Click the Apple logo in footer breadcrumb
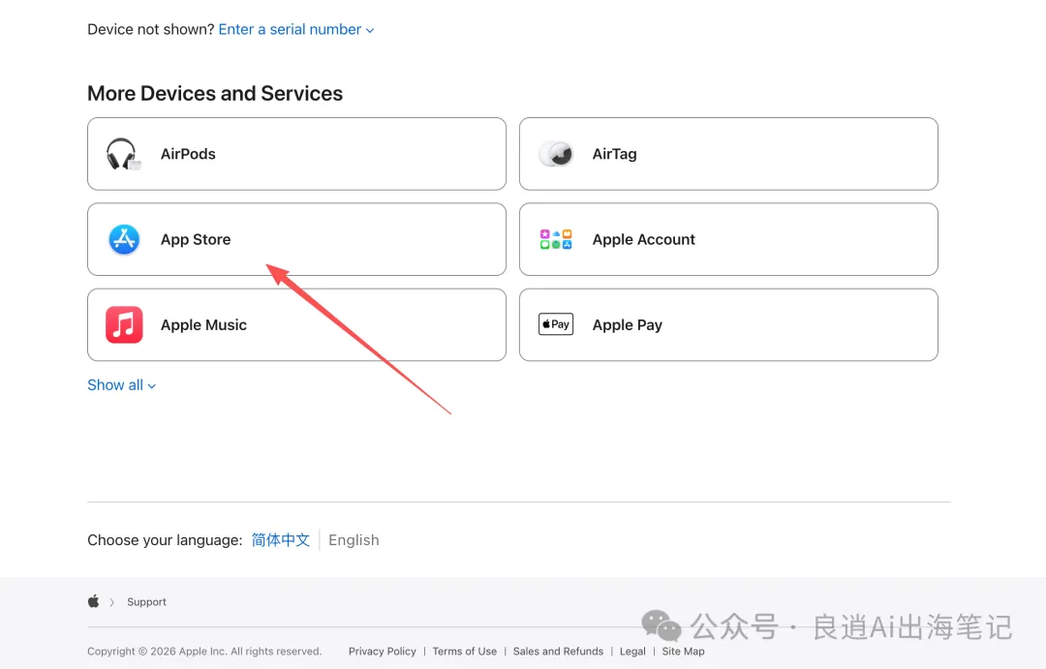The height and width of the screenshot is (669, 1046). [x=93, y=601]
